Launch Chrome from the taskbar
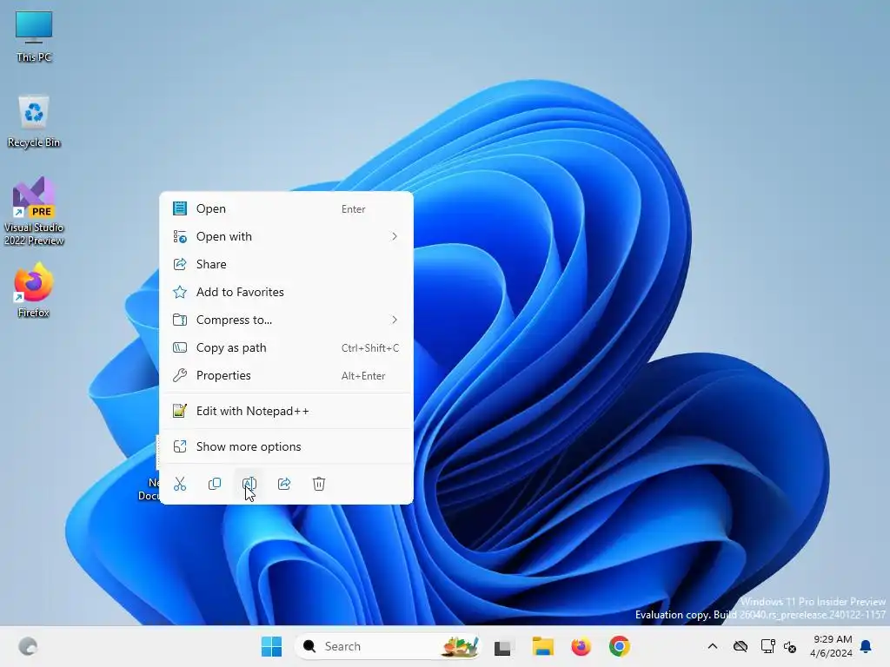This screenshot has height=667, width=890. coord(619,646)
